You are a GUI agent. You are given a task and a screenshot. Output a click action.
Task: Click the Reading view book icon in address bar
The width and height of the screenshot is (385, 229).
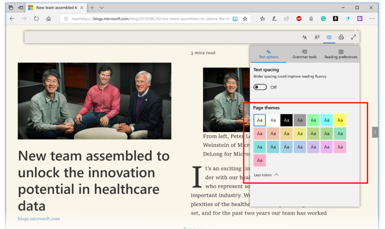point(235,19)
